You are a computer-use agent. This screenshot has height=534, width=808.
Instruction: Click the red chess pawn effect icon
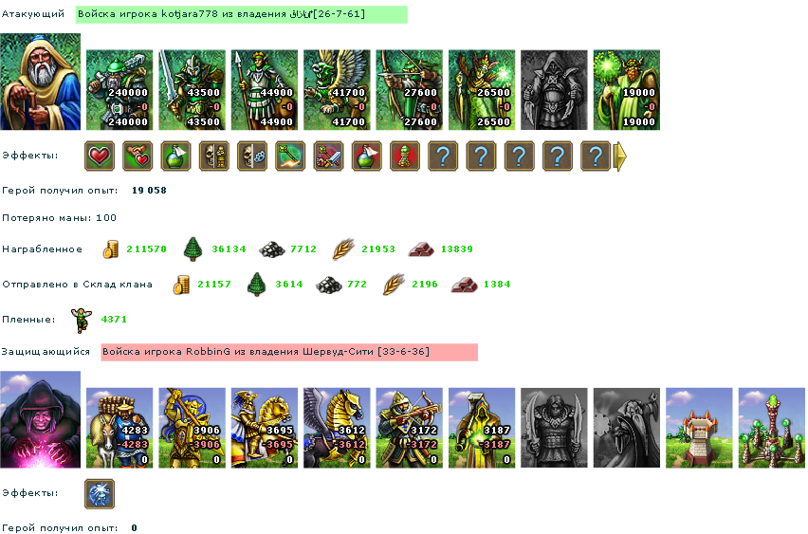[405, 156]
